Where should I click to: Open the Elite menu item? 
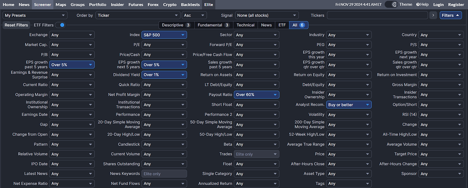[208, 4]
